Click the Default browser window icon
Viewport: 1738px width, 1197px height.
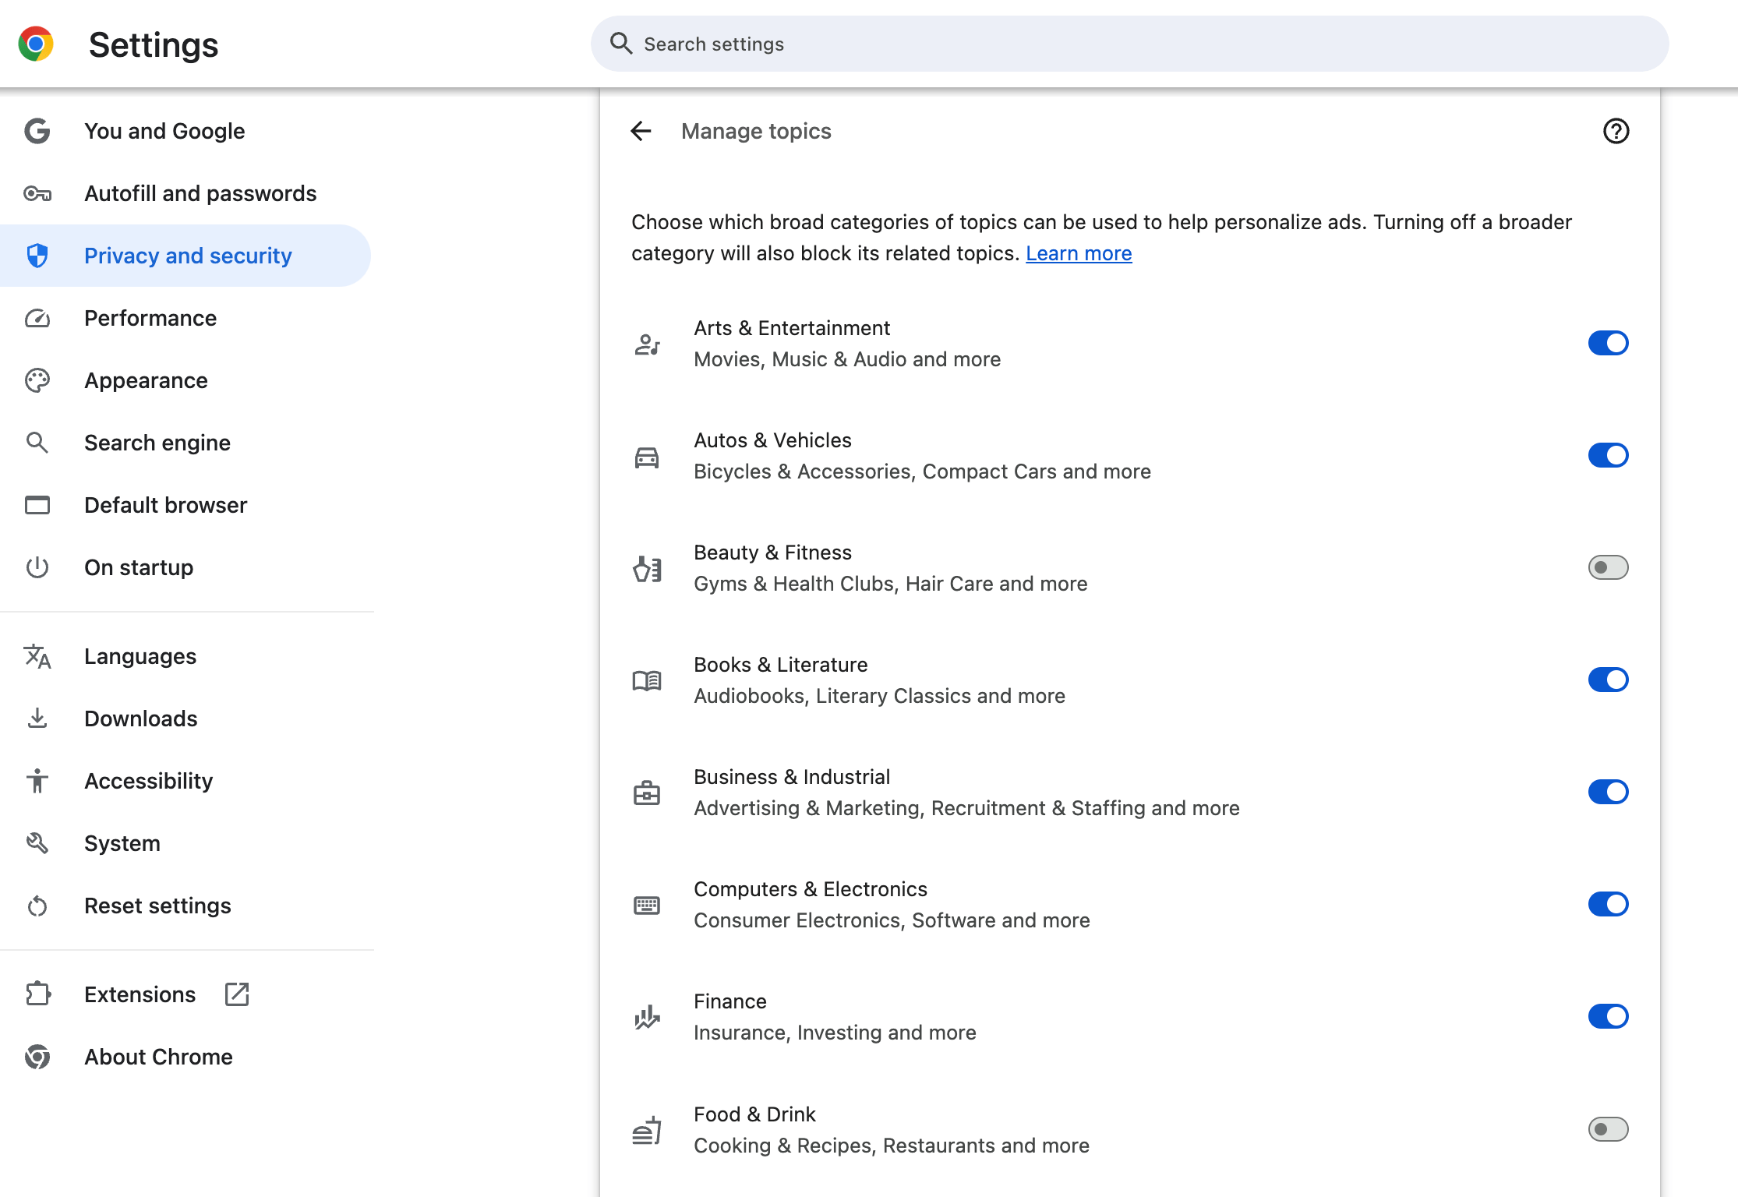pos(38,505)
